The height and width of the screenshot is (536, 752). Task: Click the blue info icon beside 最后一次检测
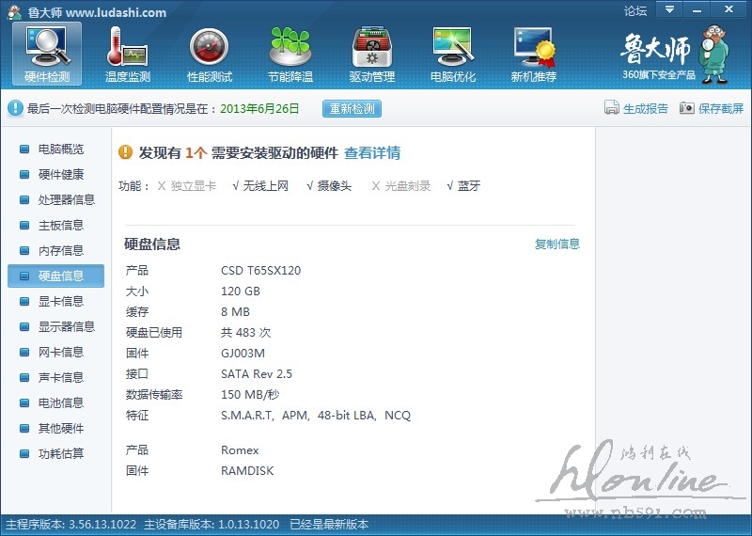click(x=15, y=108)
